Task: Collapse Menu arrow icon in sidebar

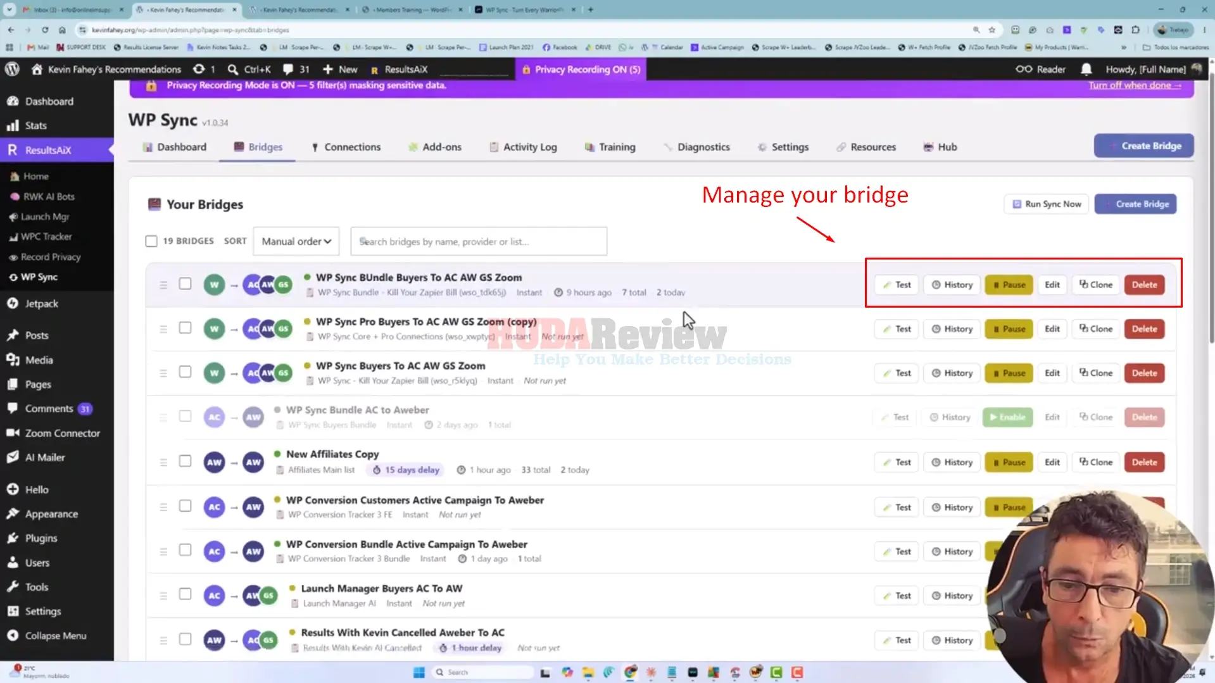Action: tap(13, 636)
